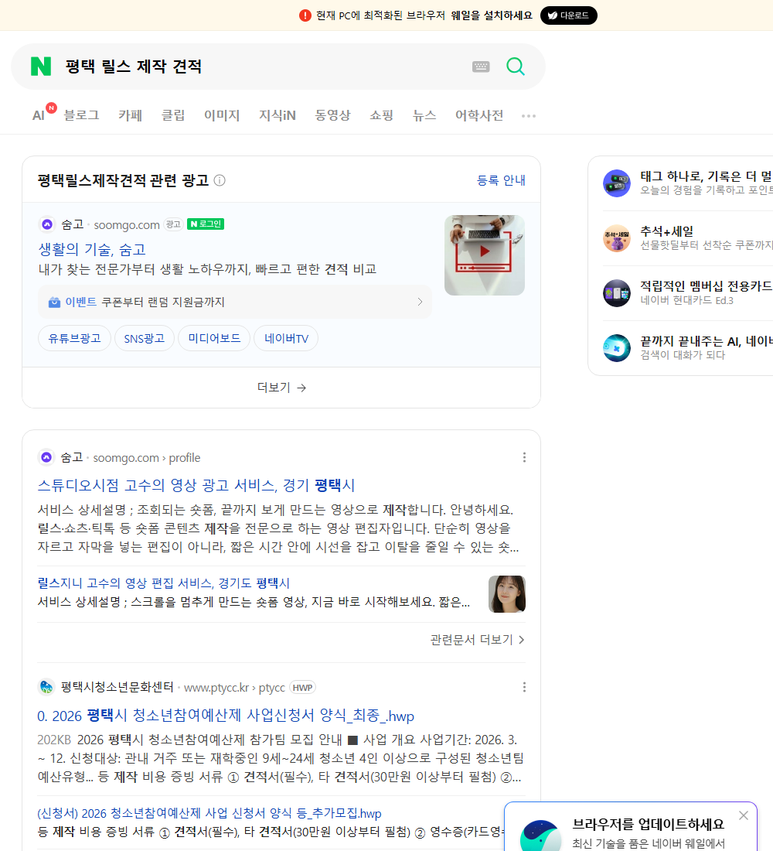Click the Soomgo favicon in the ad

pyautogui.click(x=47, y=224)
